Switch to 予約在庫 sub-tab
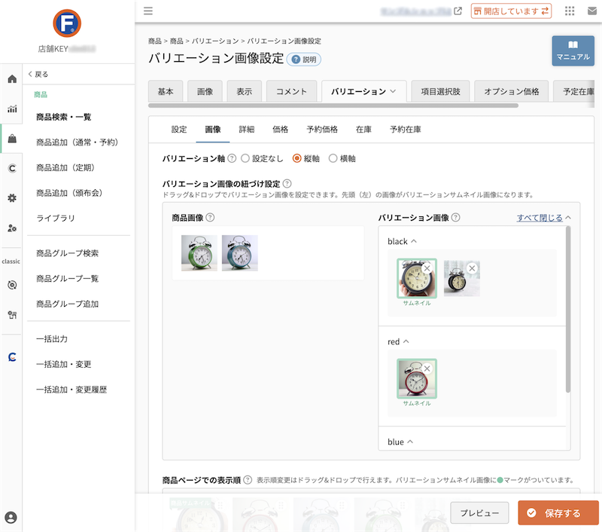Viewport: 602px width, 532px height. point(406,130)
